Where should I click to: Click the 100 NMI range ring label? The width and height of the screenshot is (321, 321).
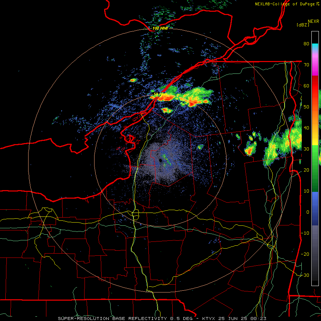[x=160, y=28]
